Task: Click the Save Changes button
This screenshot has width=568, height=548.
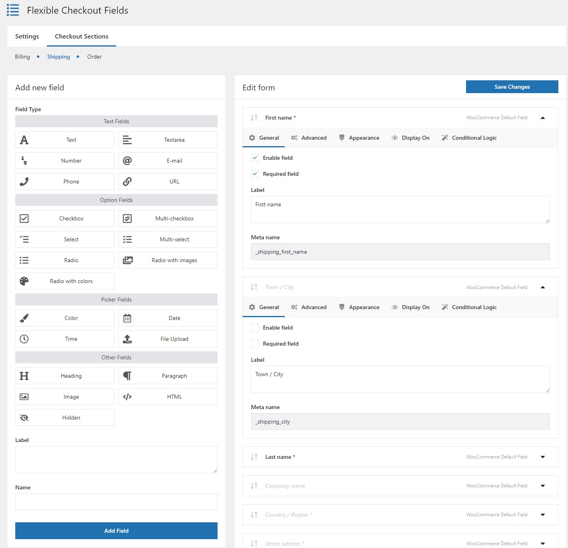Action: coord(512,87)
